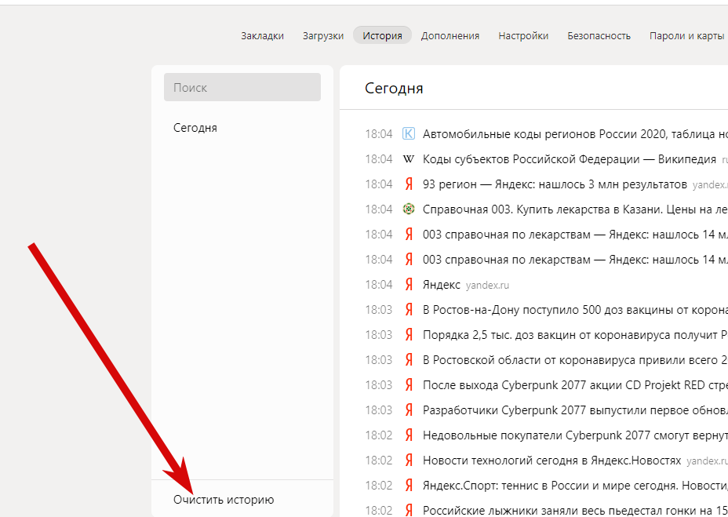Click the 18:03 time of Разработчики Cyberpunk entry
728x517 pixels.
379,410
